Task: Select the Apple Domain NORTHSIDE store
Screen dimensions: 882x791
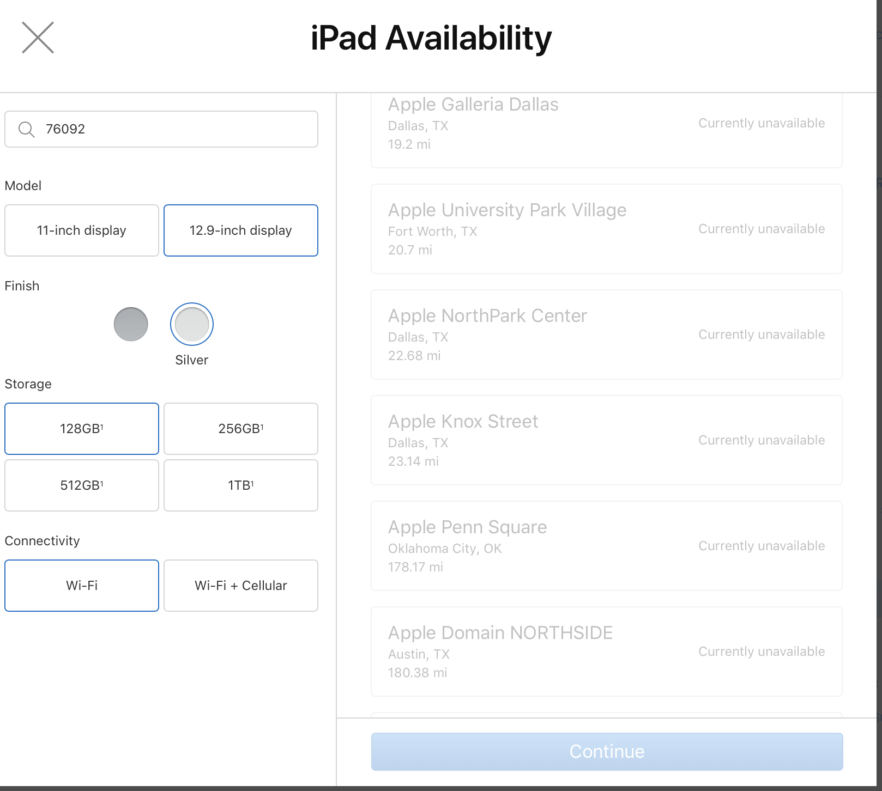Action: click(x=607, y=652)
